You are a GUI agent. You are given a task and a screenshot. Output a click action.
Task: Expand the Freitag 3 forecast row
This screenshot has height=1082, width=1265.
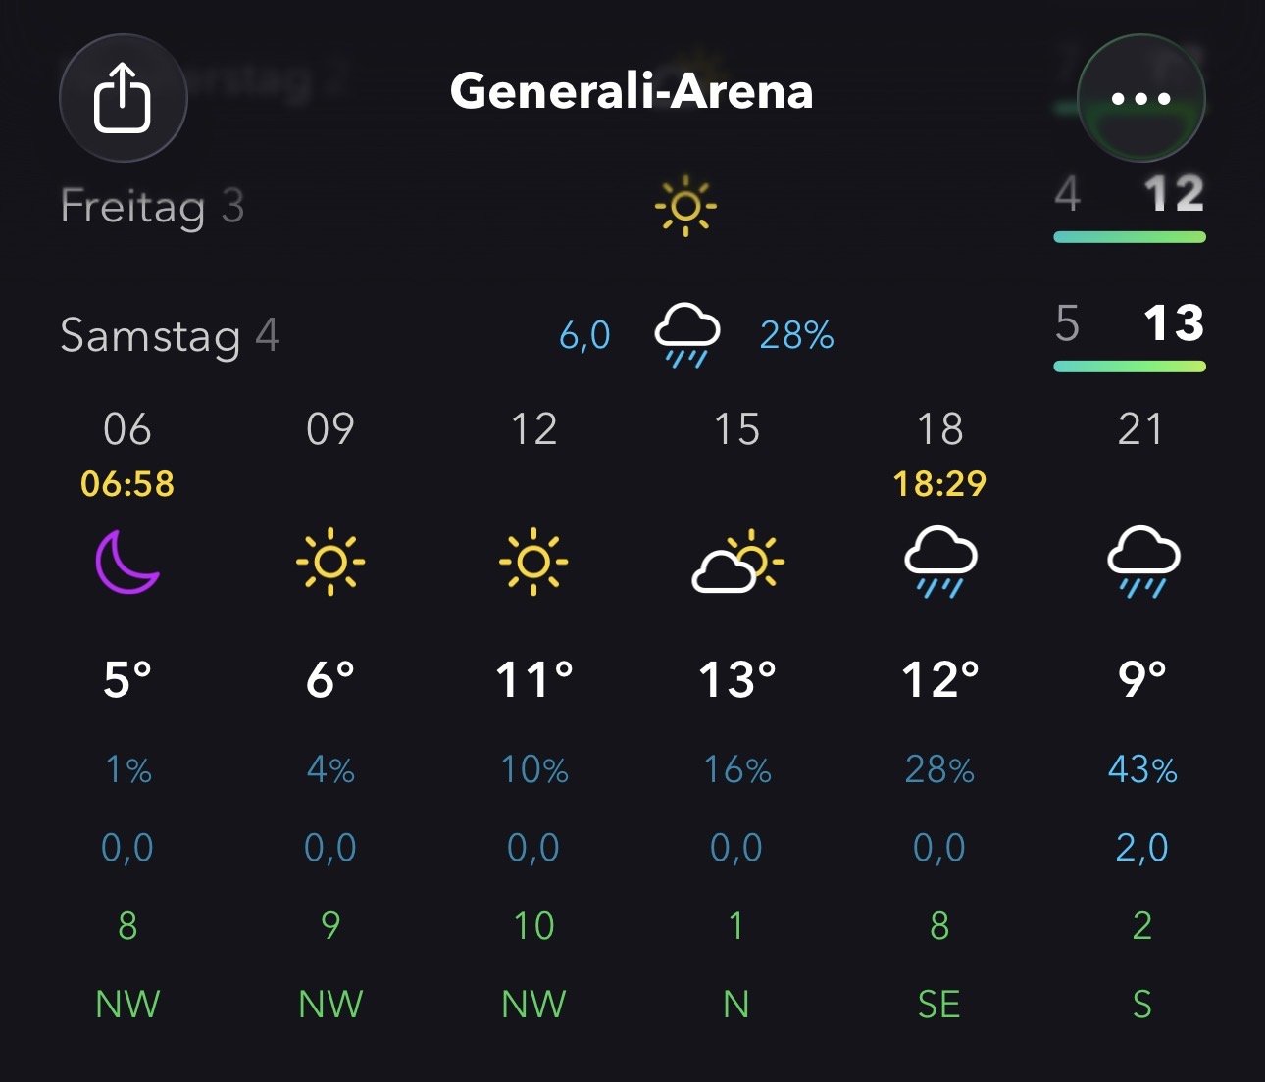152,207
